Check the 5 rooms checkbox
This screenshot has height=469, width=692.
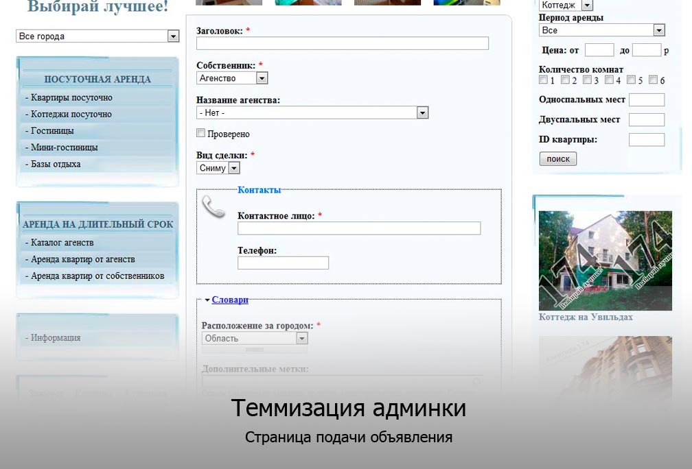632,80
